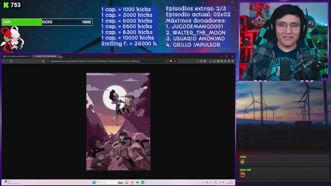Open the Windows Start menu
The height and width of the screenshot is (186, 331).
94,182
